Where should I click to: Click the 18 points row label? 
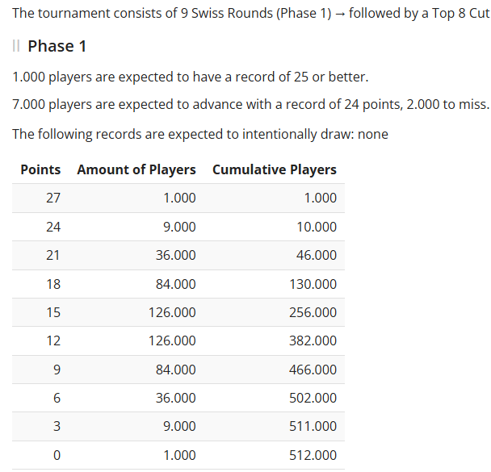53,284
